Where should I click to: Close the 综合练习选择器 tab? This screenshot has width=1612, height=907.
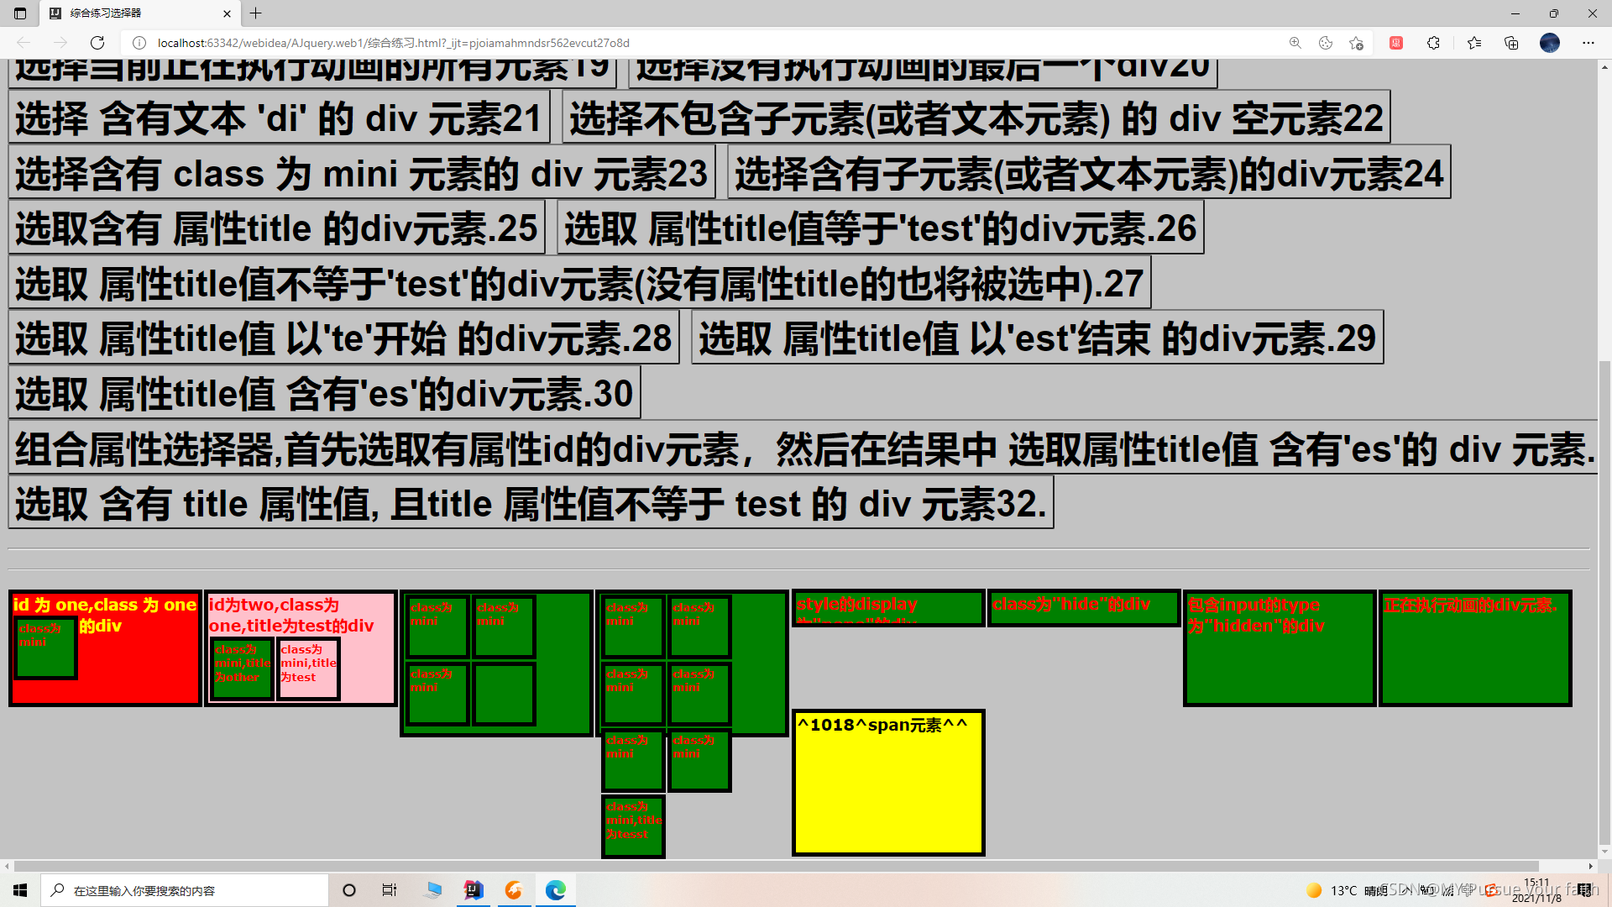click(x=227, y=13)
